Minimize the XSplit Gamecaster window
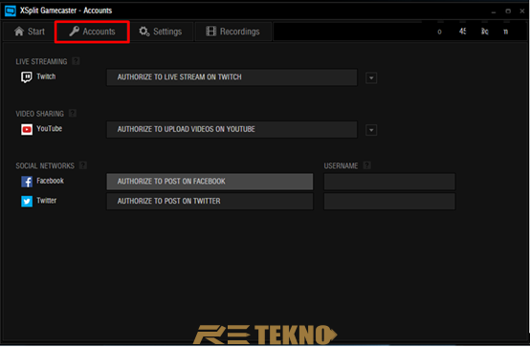Image resolution: width=530 pixels, height=347 pixels. [494, 11]
